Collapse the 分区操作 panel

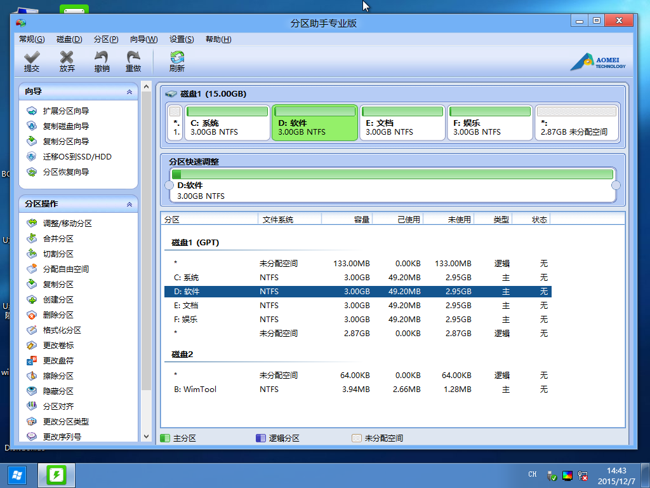pos(129,204)
